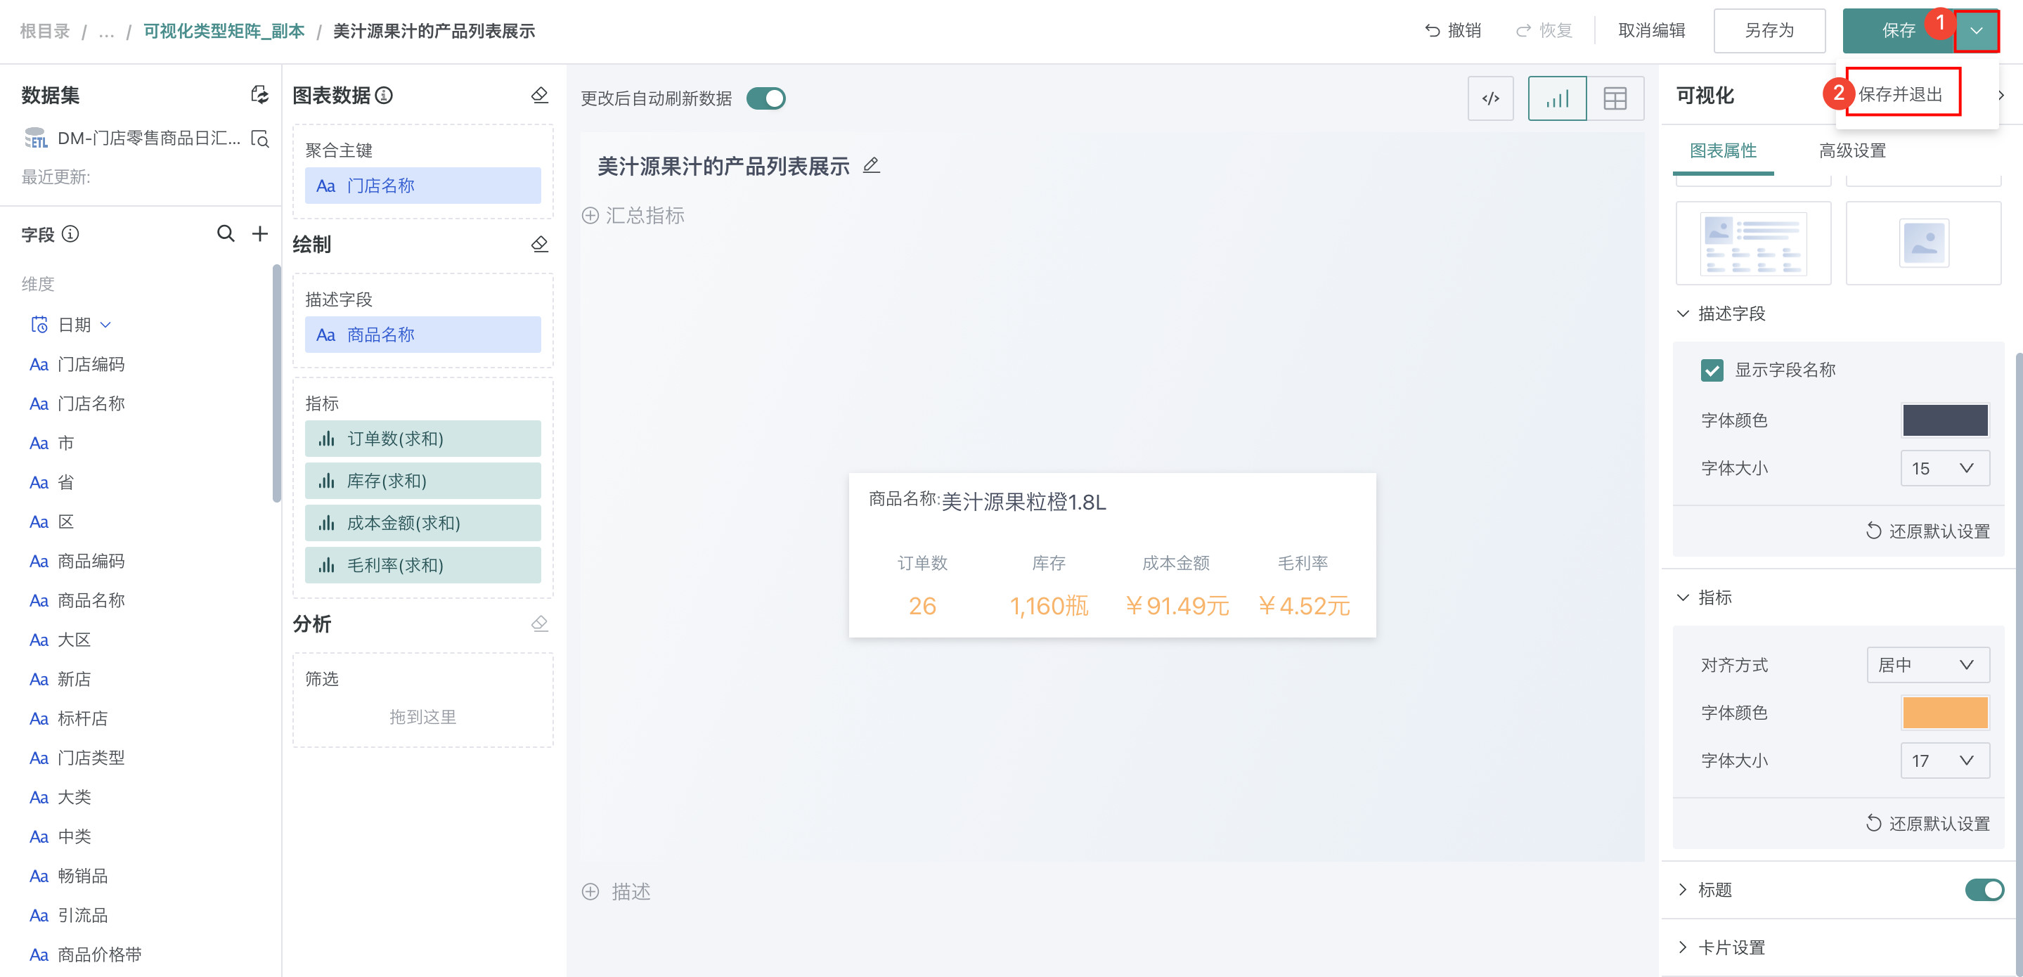Image resolution: width=2023 pixels, height=977 pixels.
Task: Clear chart data with eraser icon
Action: click(x=540, y=95)
